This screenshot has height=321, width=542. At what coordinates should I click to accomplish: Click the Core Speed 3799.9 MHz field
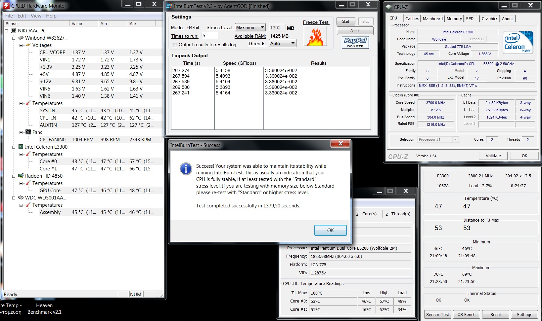click(x=435, y=103)
